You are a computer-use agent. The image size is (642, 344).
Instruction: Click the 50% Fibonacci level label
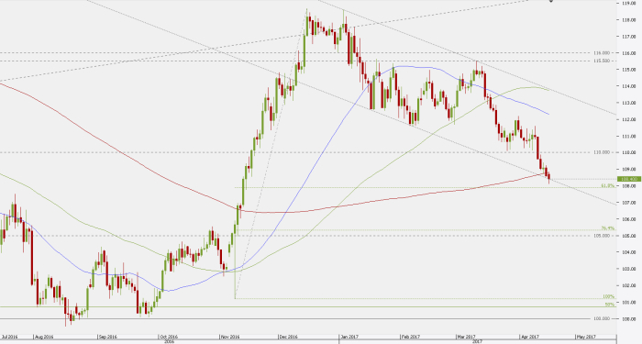click(x=610, y=305)
